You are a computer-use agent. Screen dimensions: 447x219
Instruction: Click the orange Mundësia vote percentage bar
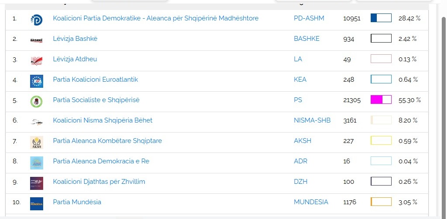tap(381, 202)
